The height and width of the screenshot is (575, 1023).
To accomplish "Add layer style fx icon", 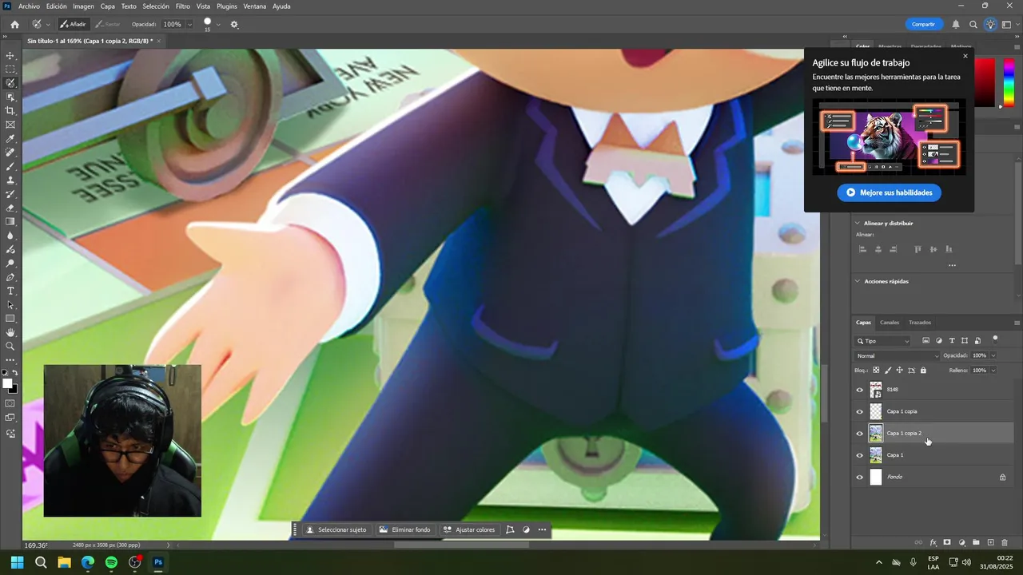I will coord(933,543).
